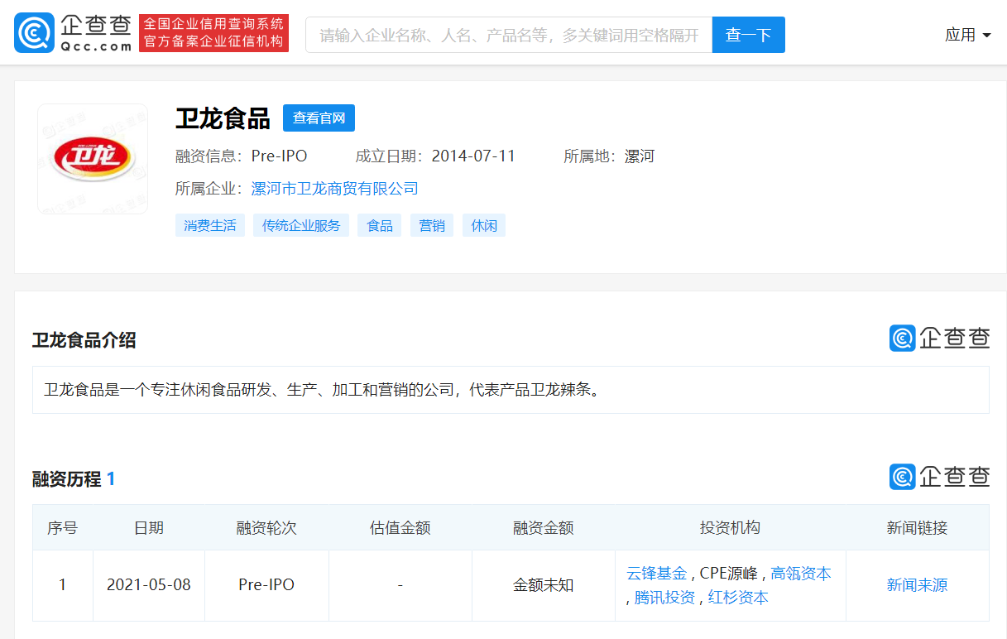The height and width of the screenshot is (639, 1007).
Task: Open the 高瓴资本 investor link
Action: point(801,573)
